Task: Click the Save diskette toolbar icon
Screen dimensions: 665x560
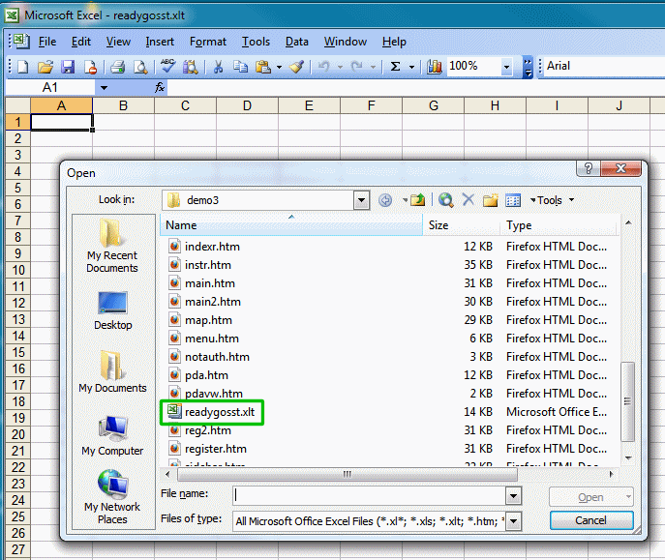Action: pyautogui.click(x=68, y=67)
